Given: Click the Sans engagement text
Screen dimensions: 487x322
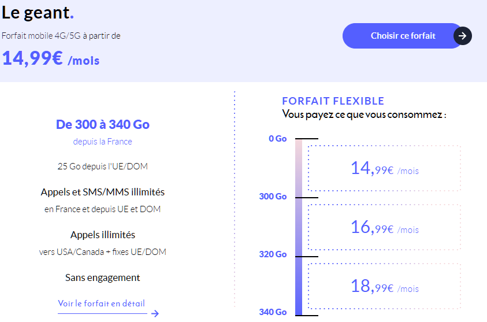Looking at the screenshot, I should point(103,277).
